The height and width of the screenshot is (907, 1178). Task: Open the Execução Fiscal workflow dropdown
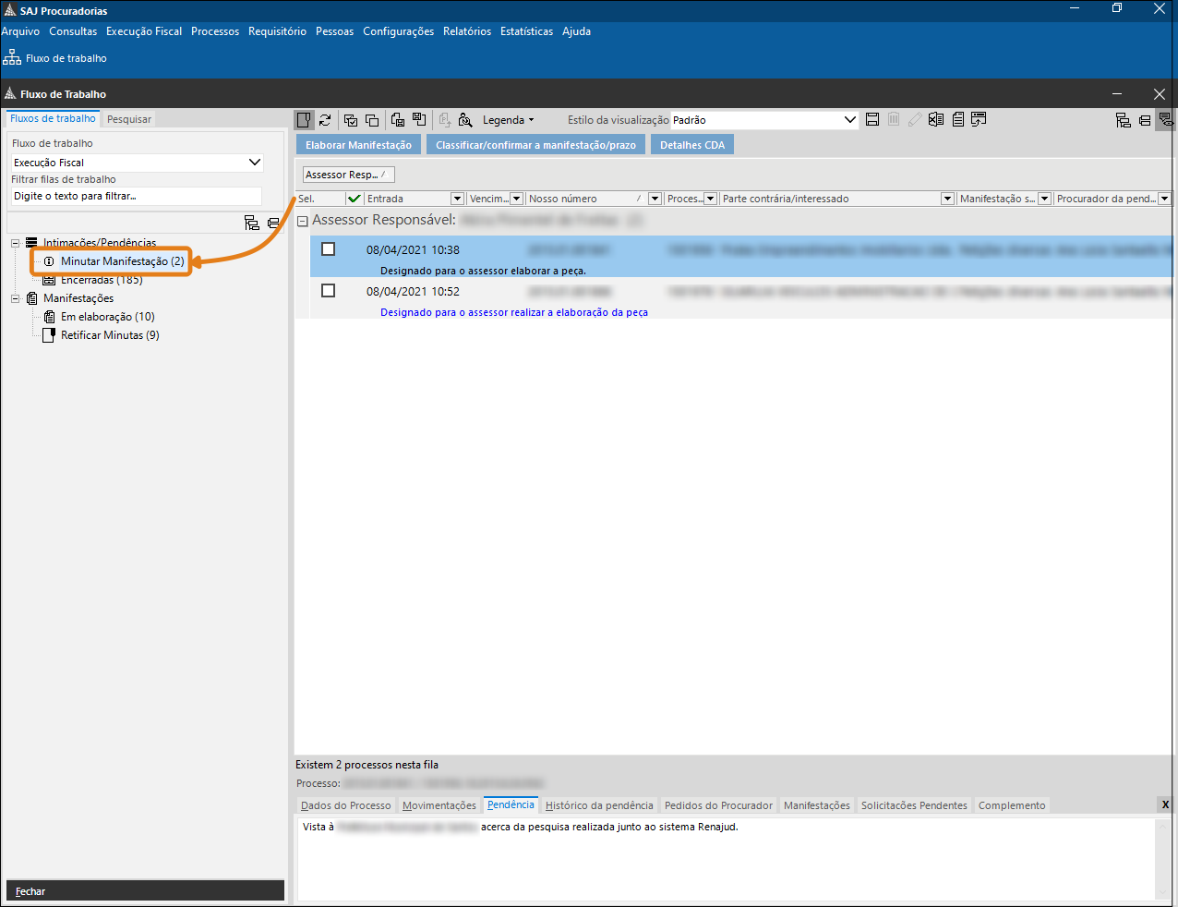click(x=255, y=163)
